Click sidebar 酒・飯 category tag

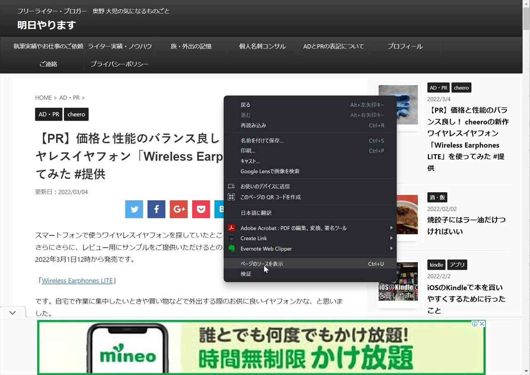pos(437,197)
